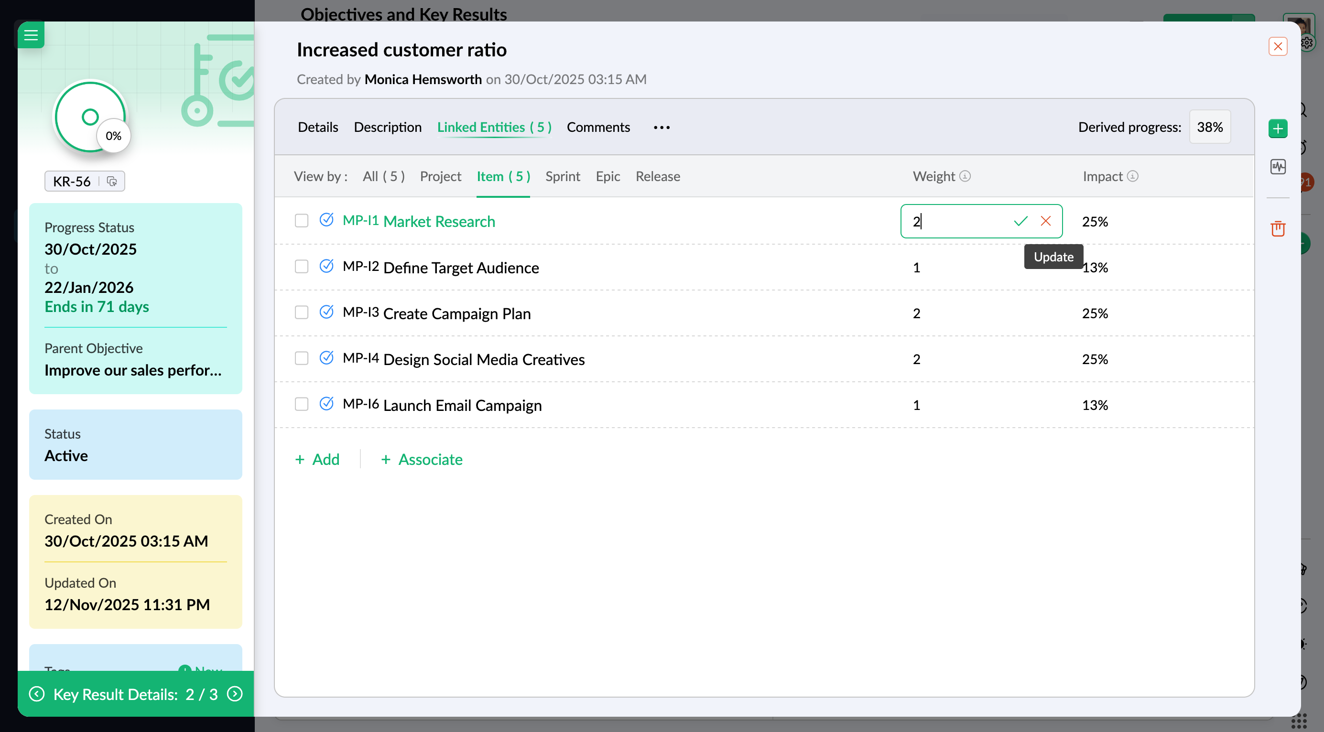Open the Market Research item link

[x=438, y=221]
